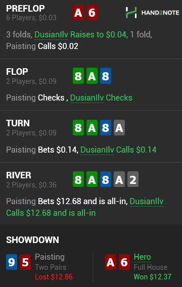Click the gray Ace card on the turn
182x287 pixels.
point(119,127)
